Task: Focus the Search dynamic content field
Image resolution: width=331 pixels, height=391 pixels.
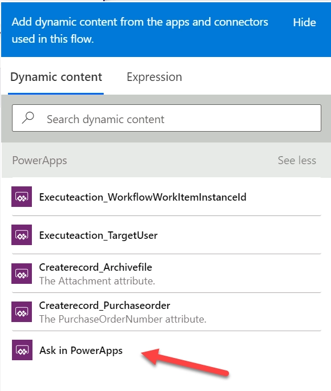Action: click(166, 118)
